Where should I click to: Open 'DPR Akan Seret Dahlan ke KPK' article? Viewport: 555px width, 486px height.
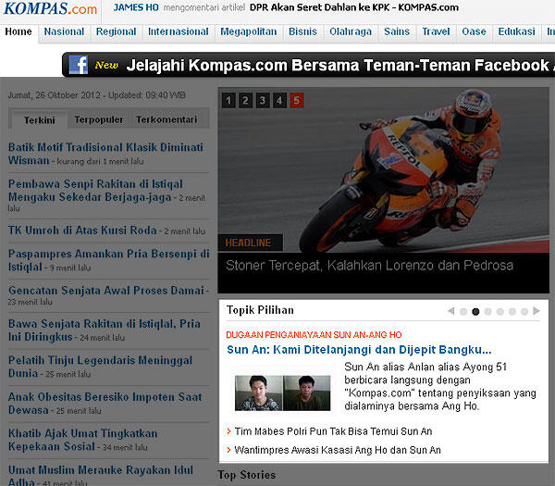tap(354, 7)
